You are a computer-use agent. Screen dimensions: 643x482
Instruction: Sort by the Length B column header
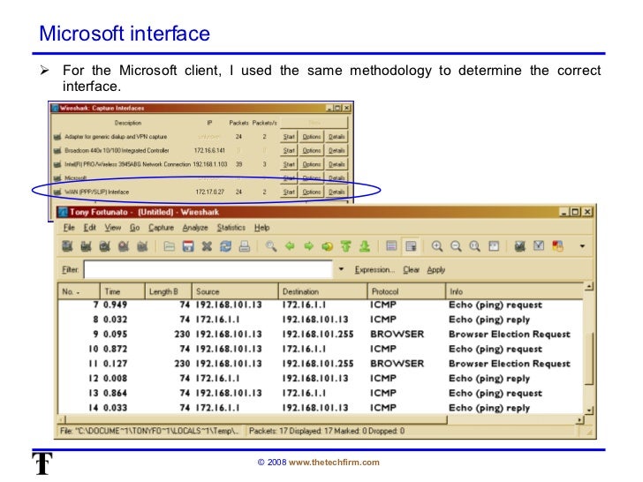[168, 291]
